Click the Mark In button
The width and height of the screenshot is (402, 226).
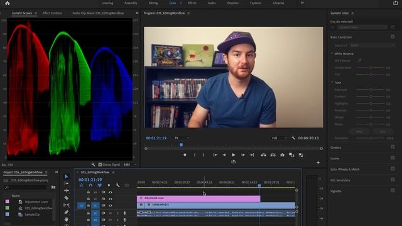(x=195, y=155)
